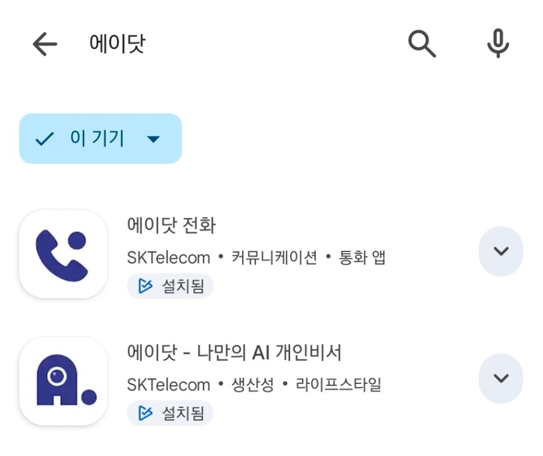Viewport: 543px width, 456px height.
Task: Expand details for 에이닷 전화
Action: [x=501, y=251]
